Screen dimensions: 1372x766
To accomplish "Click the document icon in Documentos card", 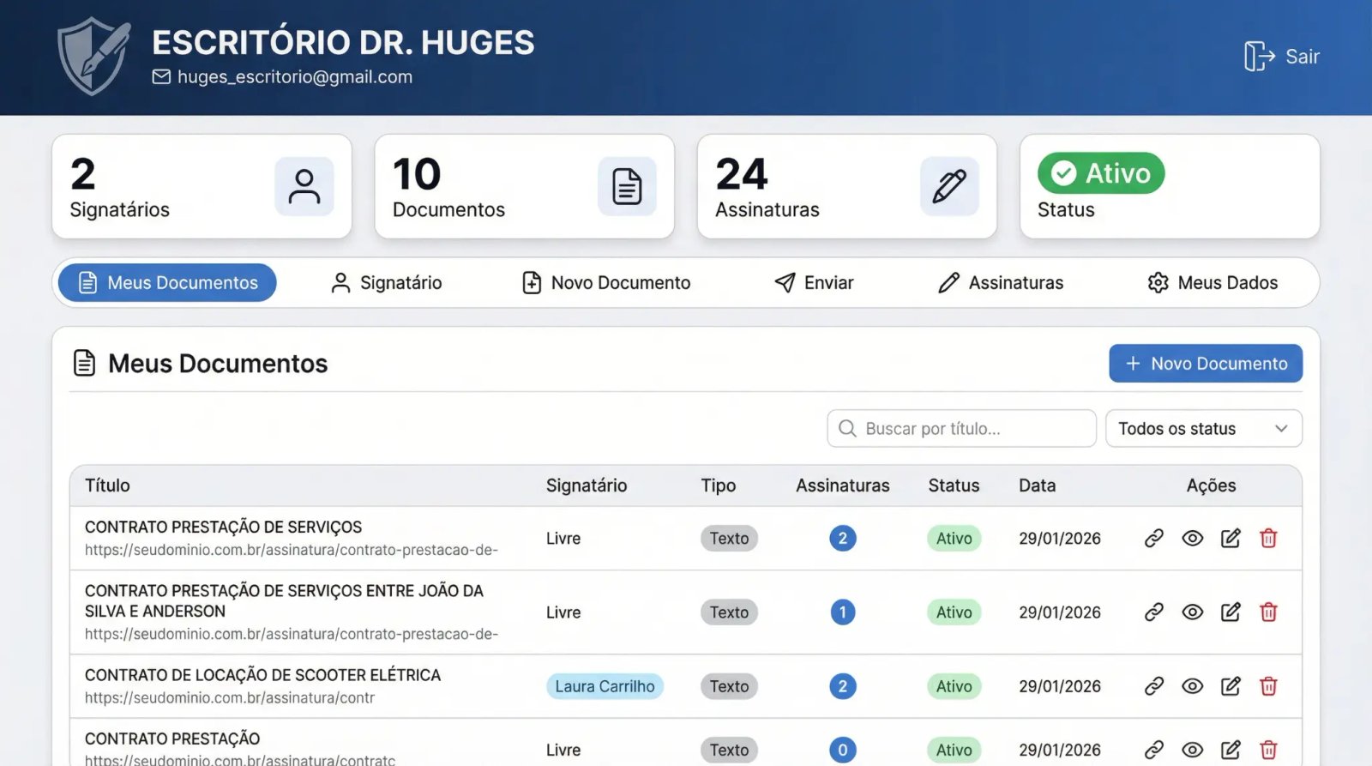I will click(627, 187).
